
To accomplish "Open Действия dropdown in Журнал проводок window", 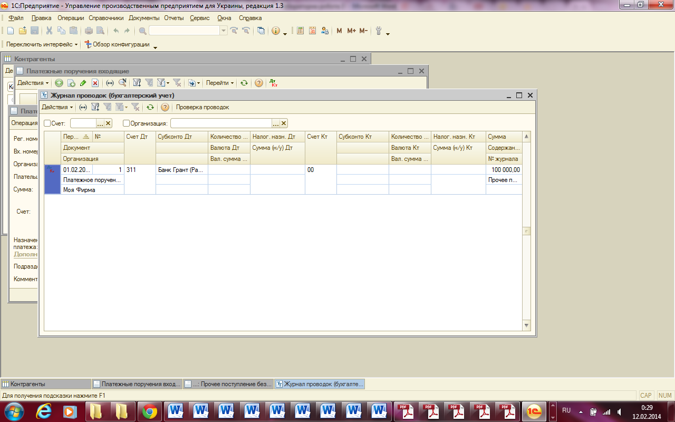I will click(57, 107).
